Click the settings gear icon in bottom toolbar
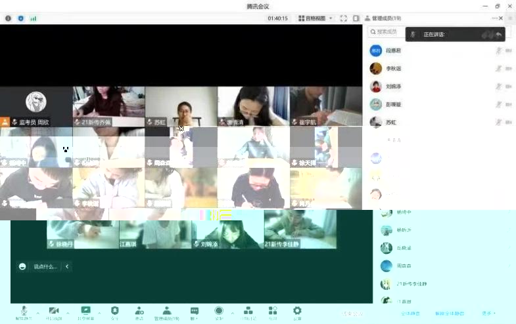This screenshot has width=516, height=324. (297, 310)
